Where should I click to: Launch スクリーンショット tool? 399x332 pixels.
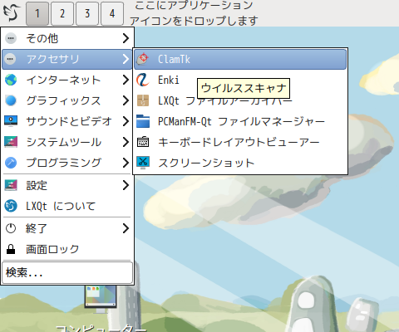coord(240,163)
